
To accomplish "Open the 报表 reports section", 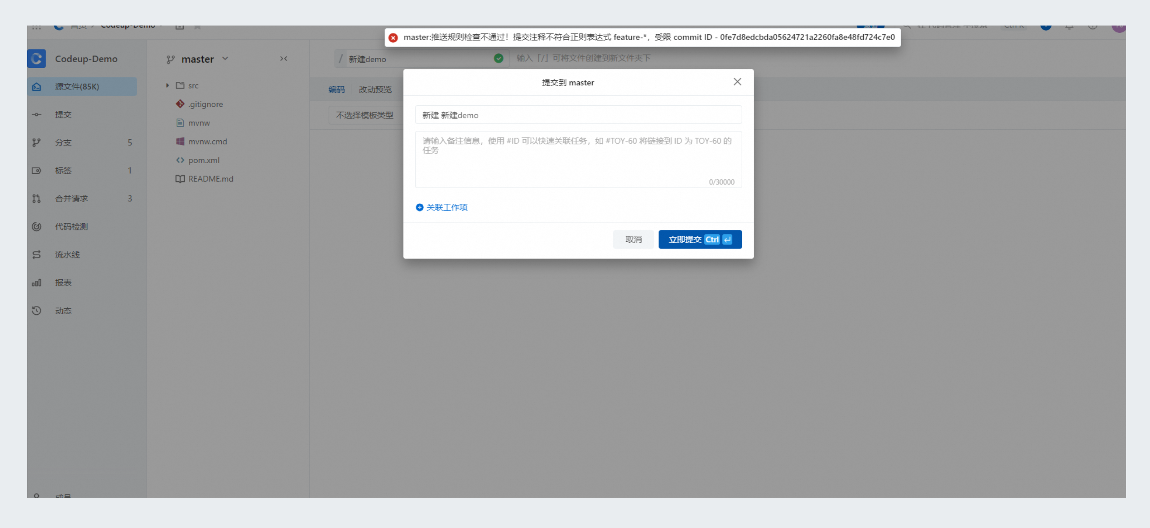I will coord(63,283).
